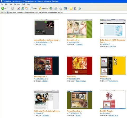Open author link under duck life

(x=106, y=79)
